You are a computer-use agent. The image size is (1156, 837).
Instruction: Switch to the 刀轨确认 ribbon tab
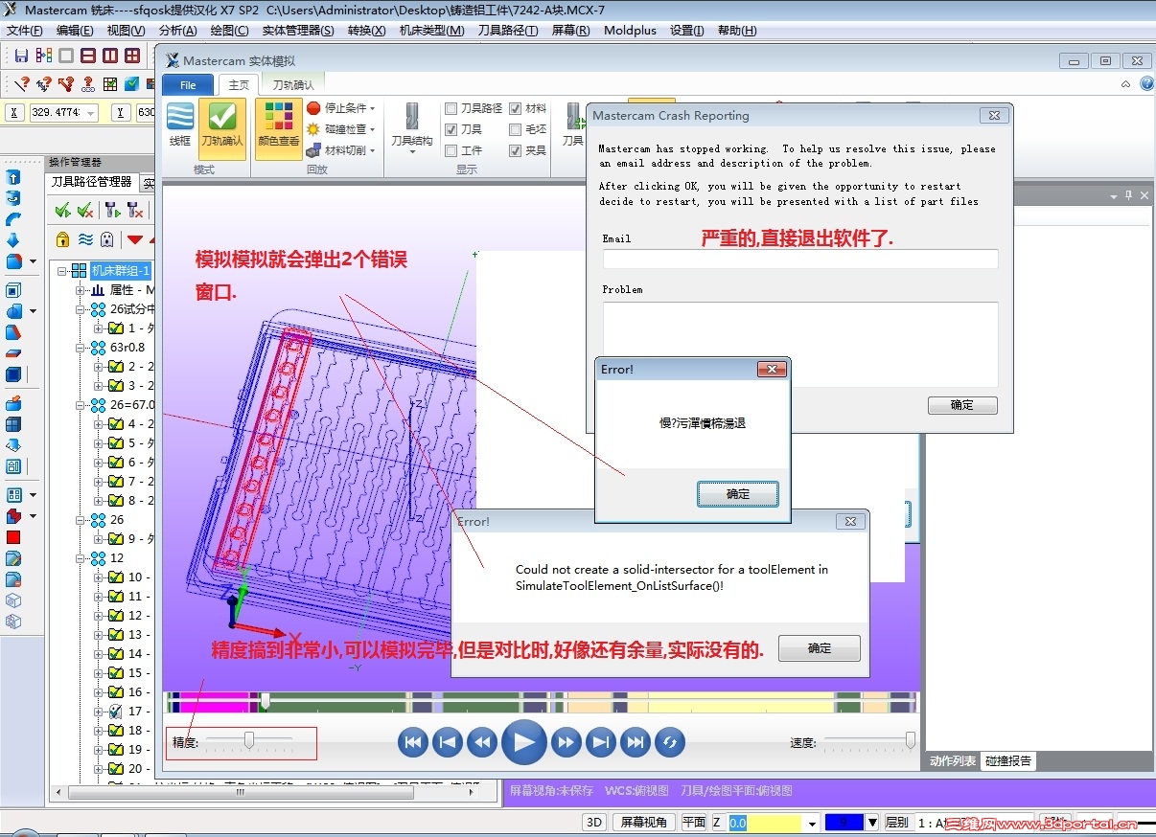(x=293, y=85)
